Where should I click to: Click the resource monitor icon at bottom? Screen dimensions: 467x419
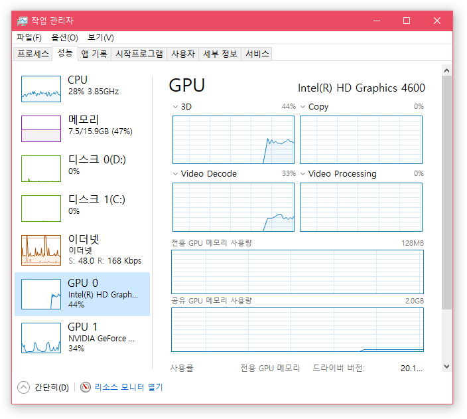point(86,387)
